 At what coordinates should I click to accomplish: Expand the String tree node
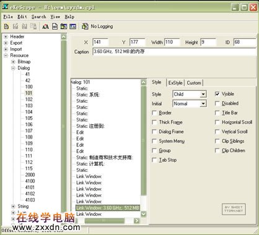13,207
